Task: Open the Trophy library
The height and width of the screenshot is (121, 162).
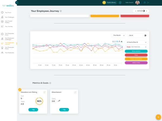Action: [110, 2]
